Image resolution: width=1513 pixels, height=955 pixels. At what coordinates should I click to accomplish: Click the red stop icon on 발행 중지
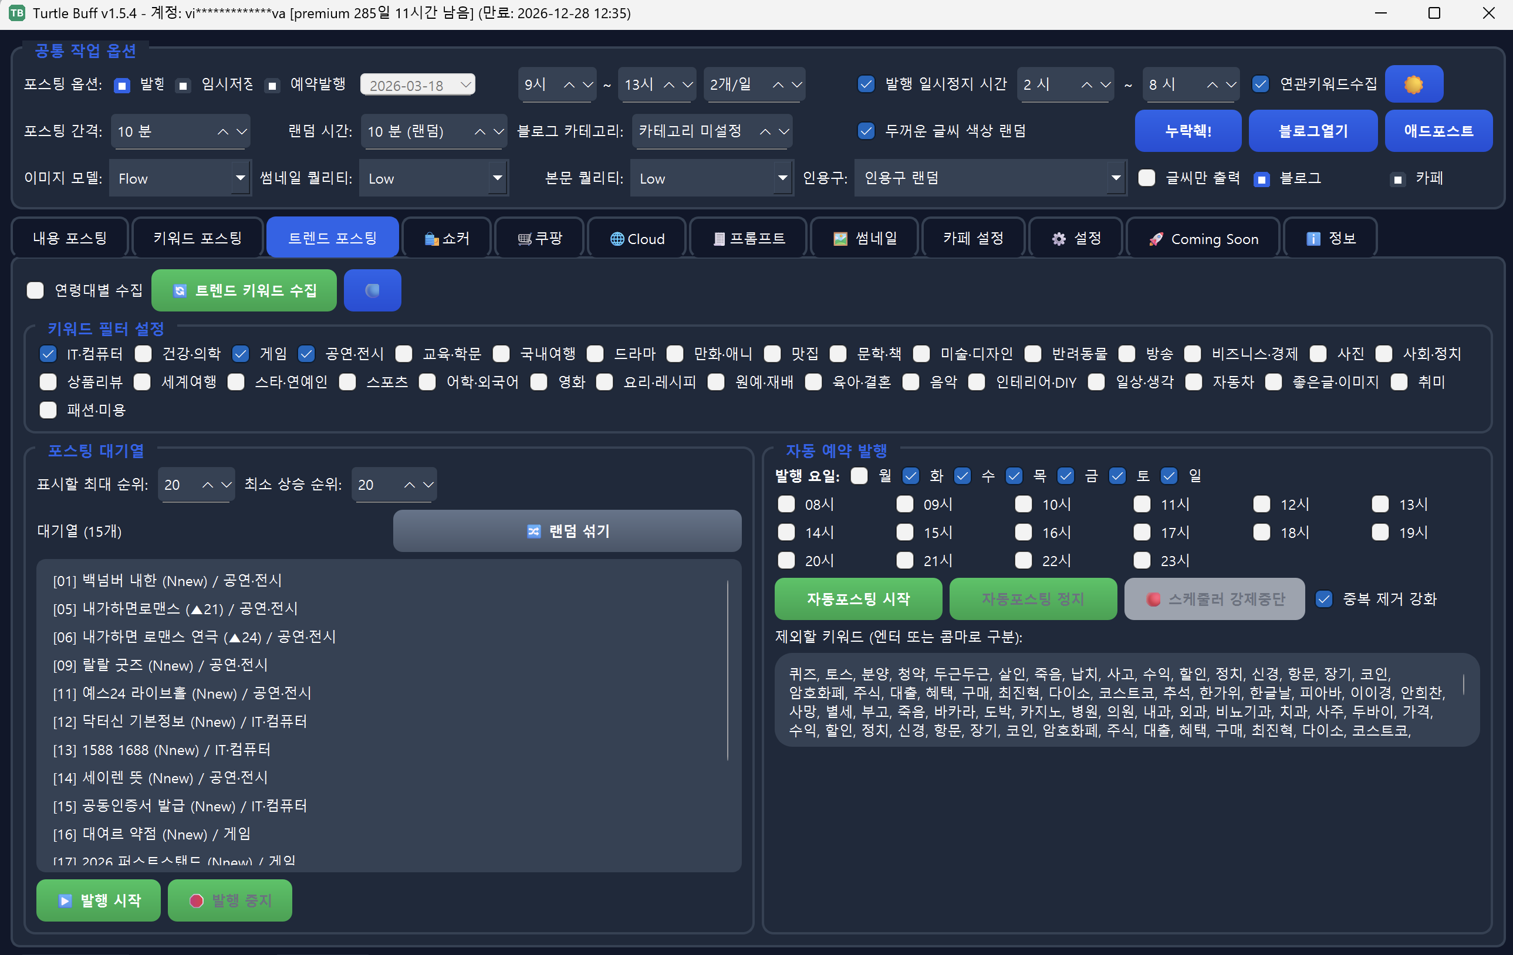point(195,900)
